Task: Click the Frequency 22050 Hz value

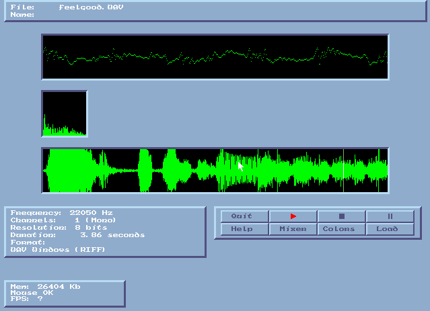Action: [91, 213]
